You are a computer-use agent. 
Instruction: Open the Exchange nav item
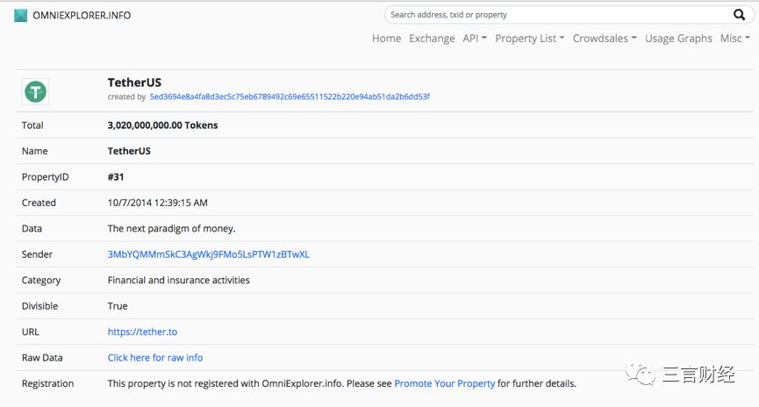click(432, 39)
